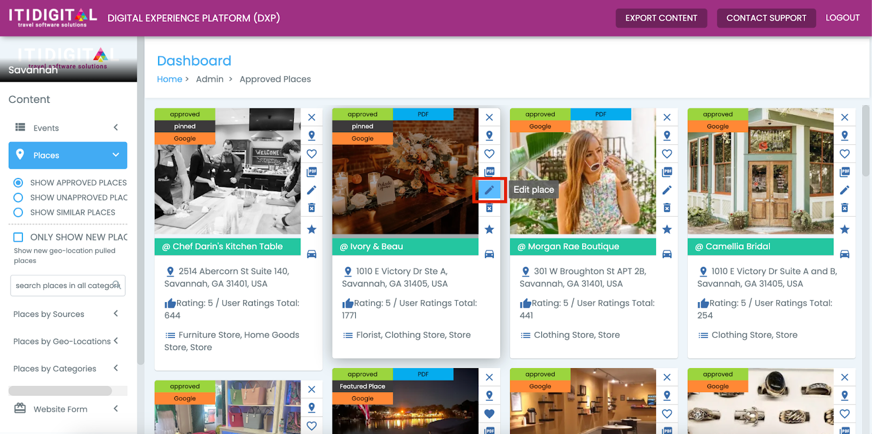Open PDF icon on Camellia Bridal card
Viewport: 872px width, 434px height.
click(845, 172)
